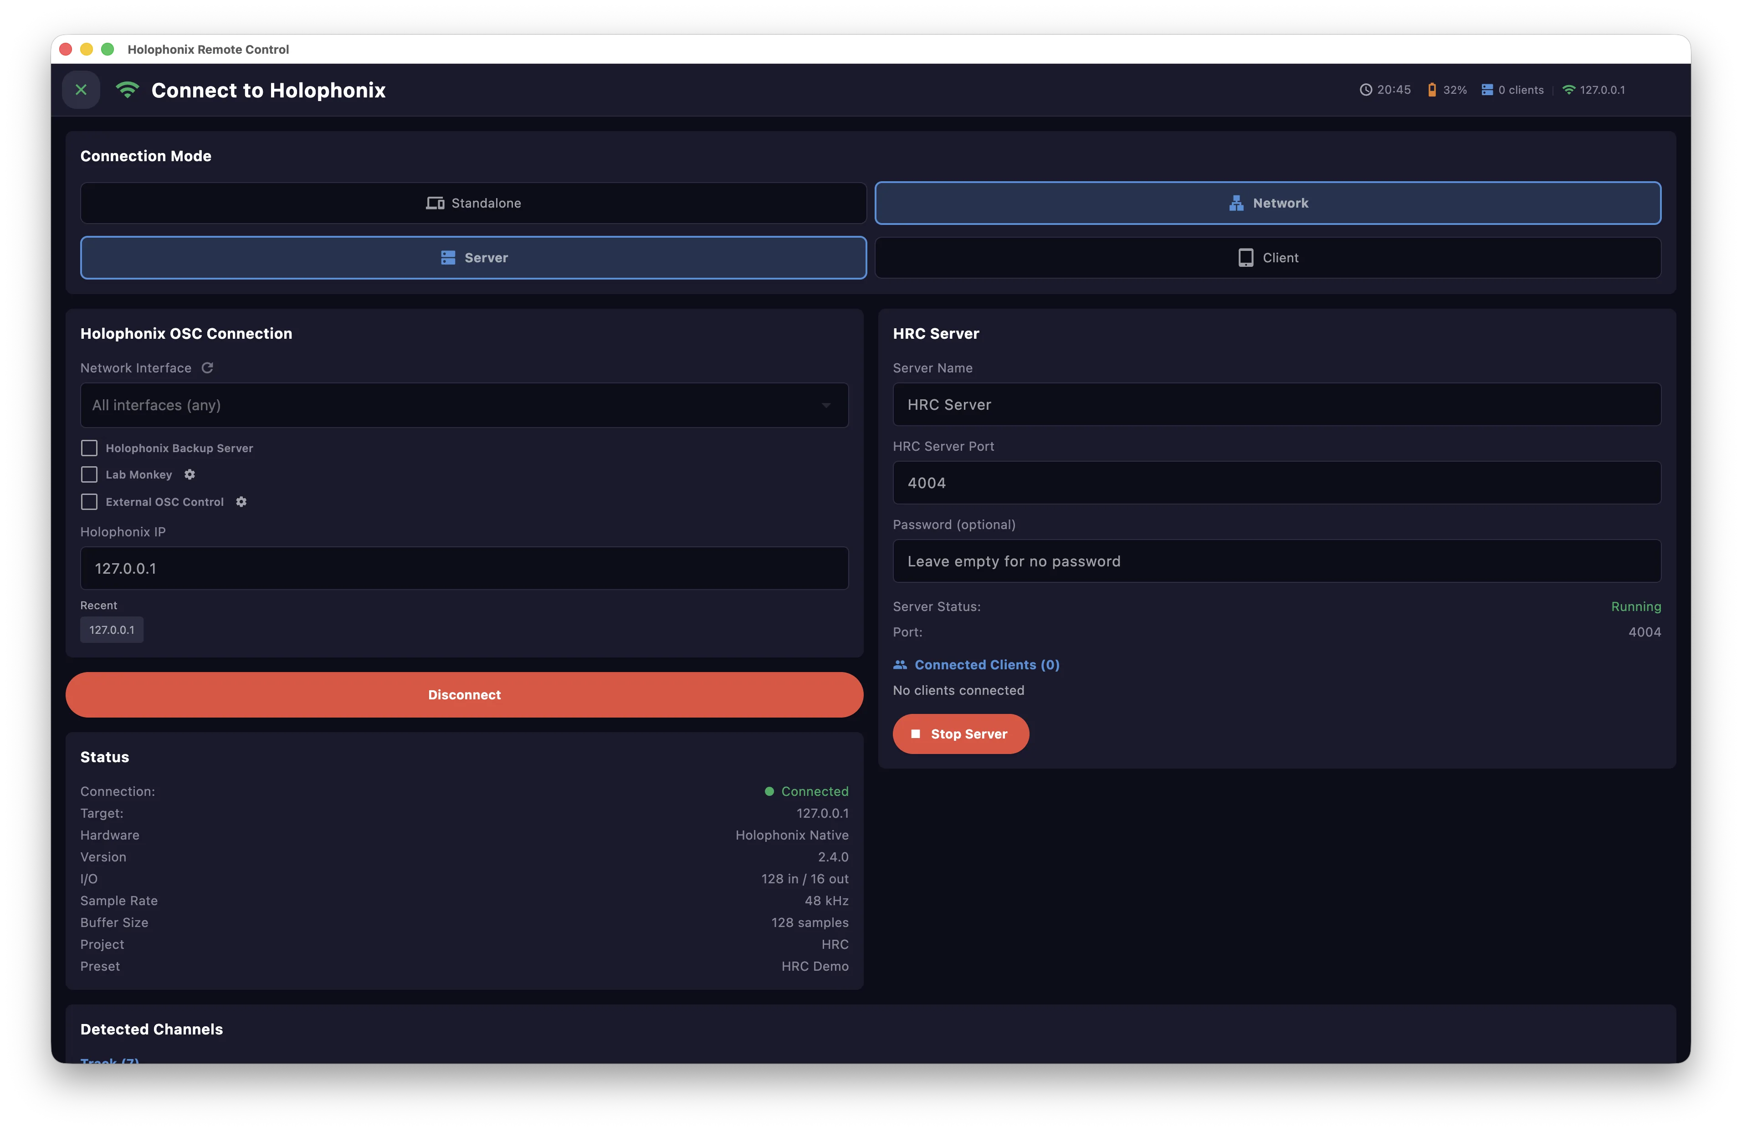
Task: Click the Holophonix Native hardware value
Action: 792,836
